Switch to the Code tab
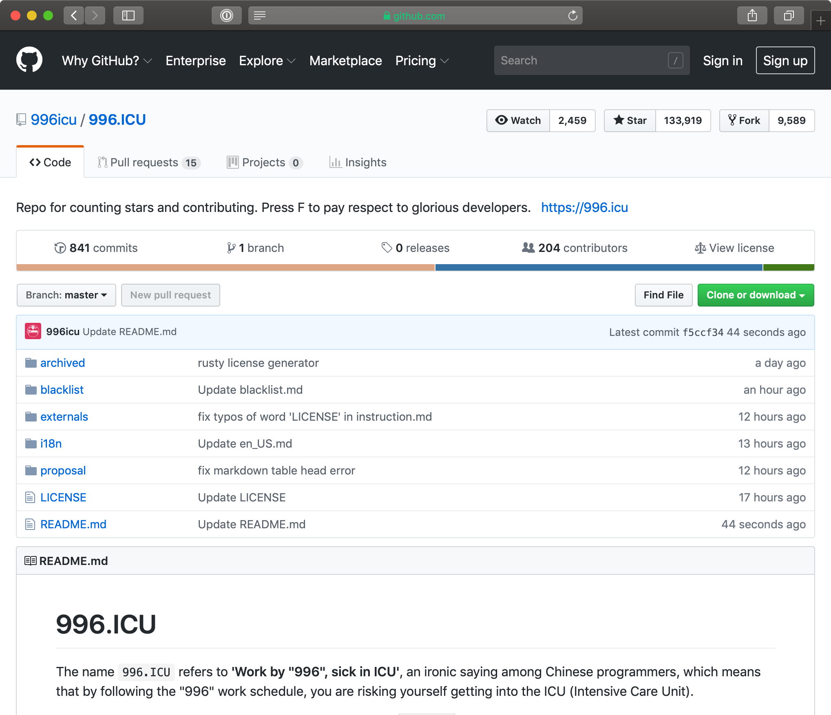This screenshot has height=715, width=831. pyautogui.click(x=50, y=162)
